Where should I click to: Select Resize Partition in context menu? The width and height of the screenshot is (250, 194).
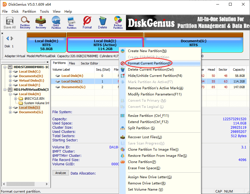tap(148, 116)
